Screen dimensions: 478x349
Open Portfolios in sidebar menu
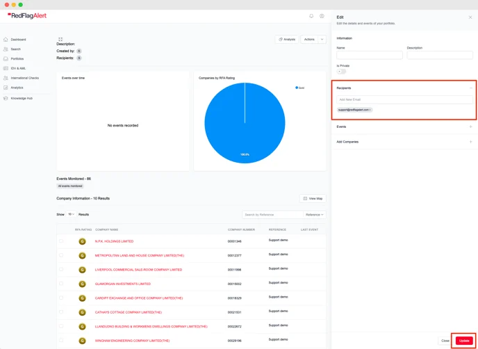[17, 58]
